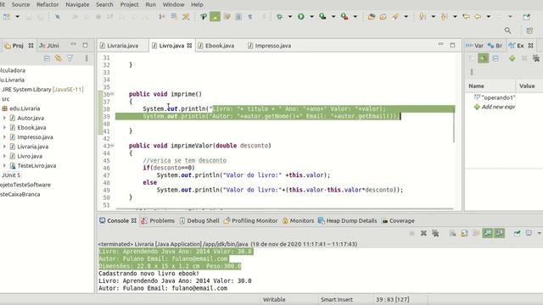Open the Window menu
This screenshot has height=305, width=543.
point(173,4)
